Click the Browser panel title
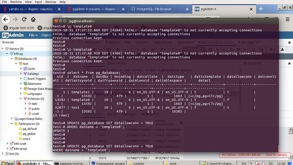 click(x=8, y=42)
